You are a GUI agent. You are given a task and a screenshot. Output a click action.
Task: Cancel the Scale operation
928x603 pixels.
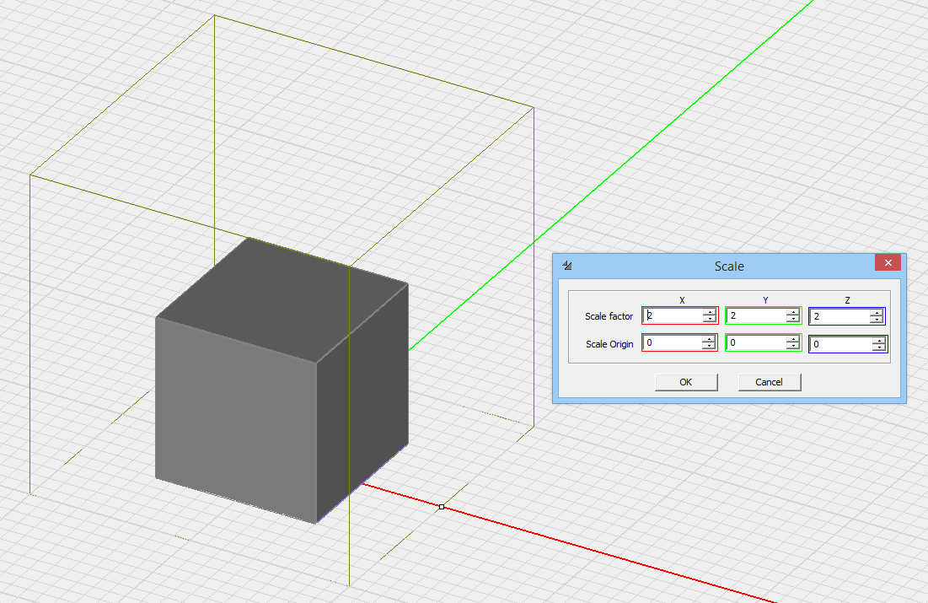point(769,382)
